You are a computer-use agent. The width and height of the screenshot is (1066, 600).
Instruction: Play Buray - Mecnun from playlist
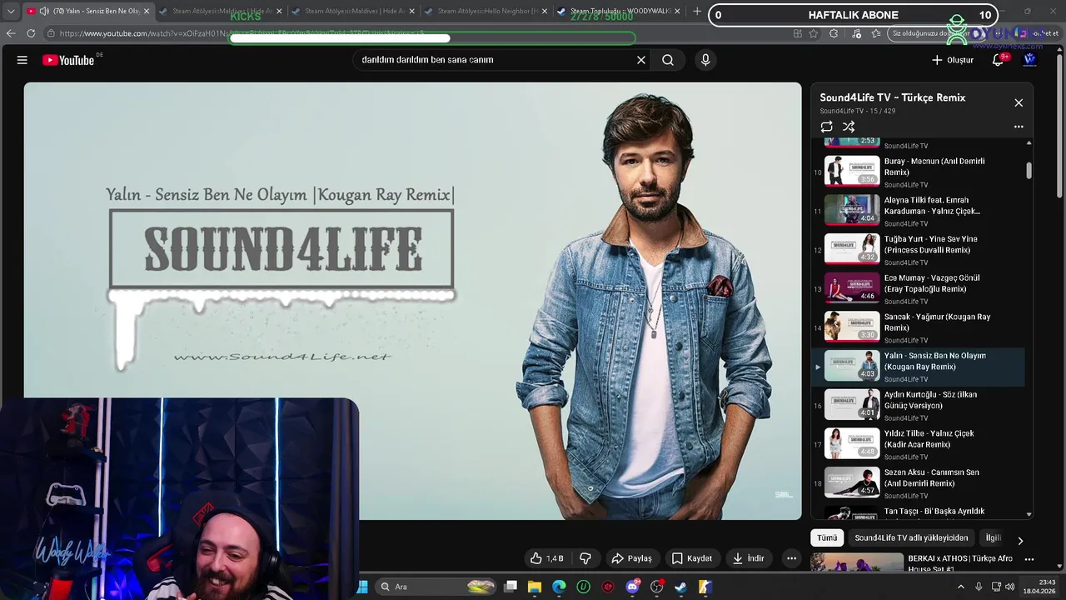coord(918,172)
